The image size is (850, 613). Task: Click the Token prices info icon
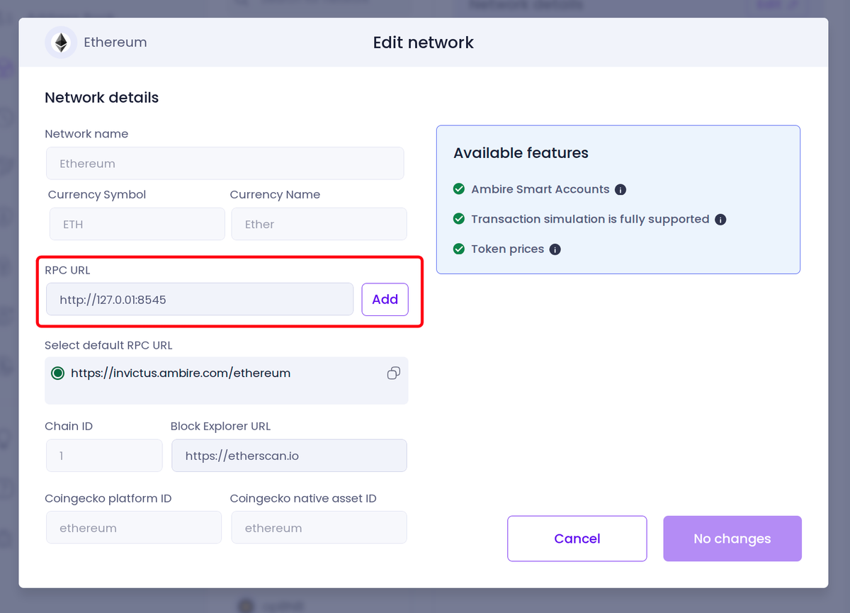pos(555,249)
